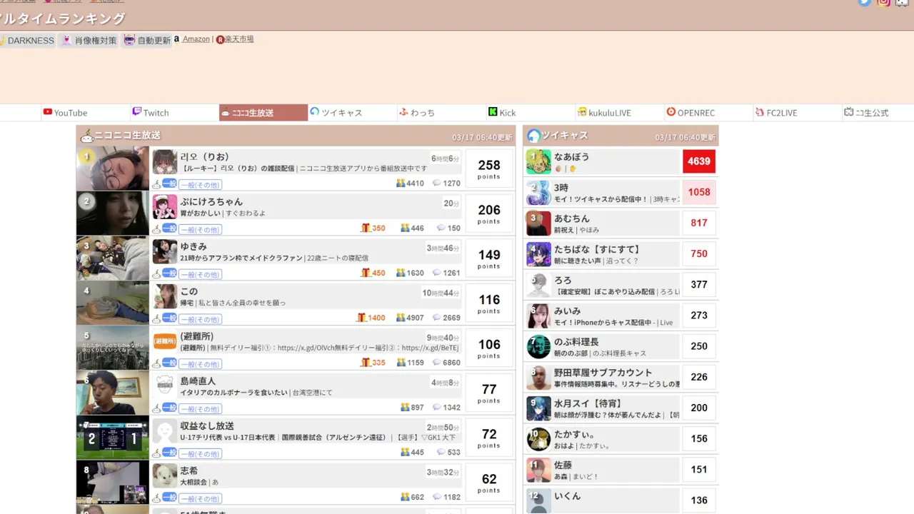Open 3時's avatar in ツイキャス ranking
This screenshot has height=514, width=914.
click(538, 193)
